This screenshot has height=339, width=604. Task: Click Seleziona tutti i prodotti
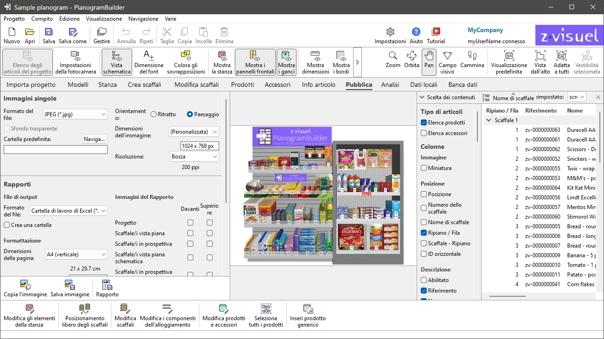tap(266, 315)
